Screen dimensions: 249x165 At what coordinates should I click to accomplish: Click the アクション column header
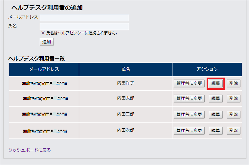click(207, 69)
